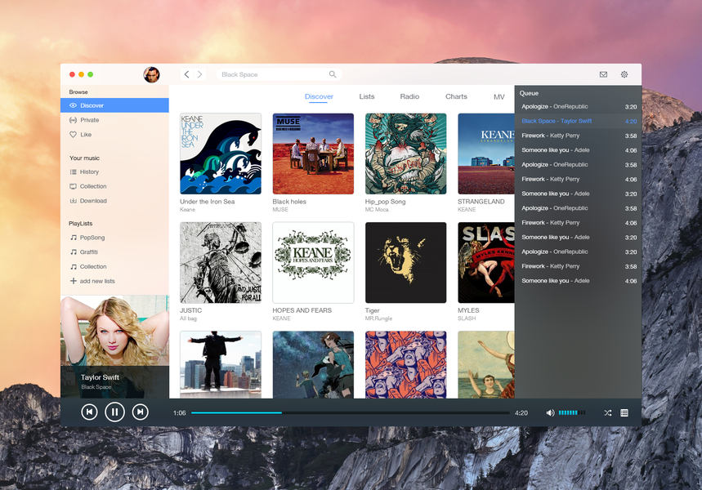Switch to the Lists tab

pyautogui.click(x=367, y=96)
